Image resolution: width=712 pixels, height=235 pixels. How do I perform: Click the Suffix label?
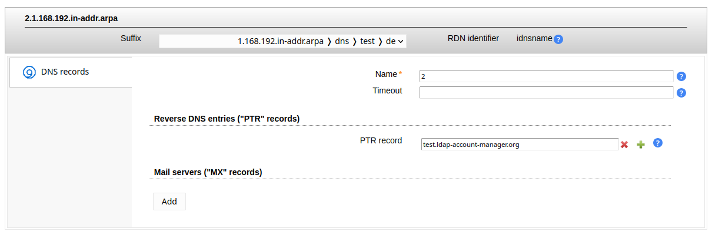coord(131,38)
